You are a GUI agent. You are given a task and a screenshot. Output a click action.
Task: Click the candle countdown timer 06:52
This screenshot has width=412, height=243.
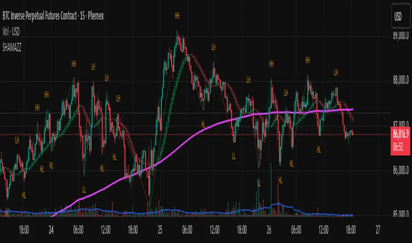[398, 148]
